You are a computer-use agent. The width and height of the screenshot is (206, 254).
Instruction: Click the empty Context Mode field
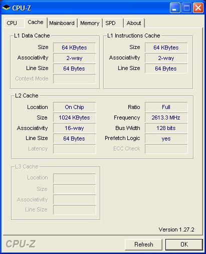pyautogui.click(x=74, y=78)
